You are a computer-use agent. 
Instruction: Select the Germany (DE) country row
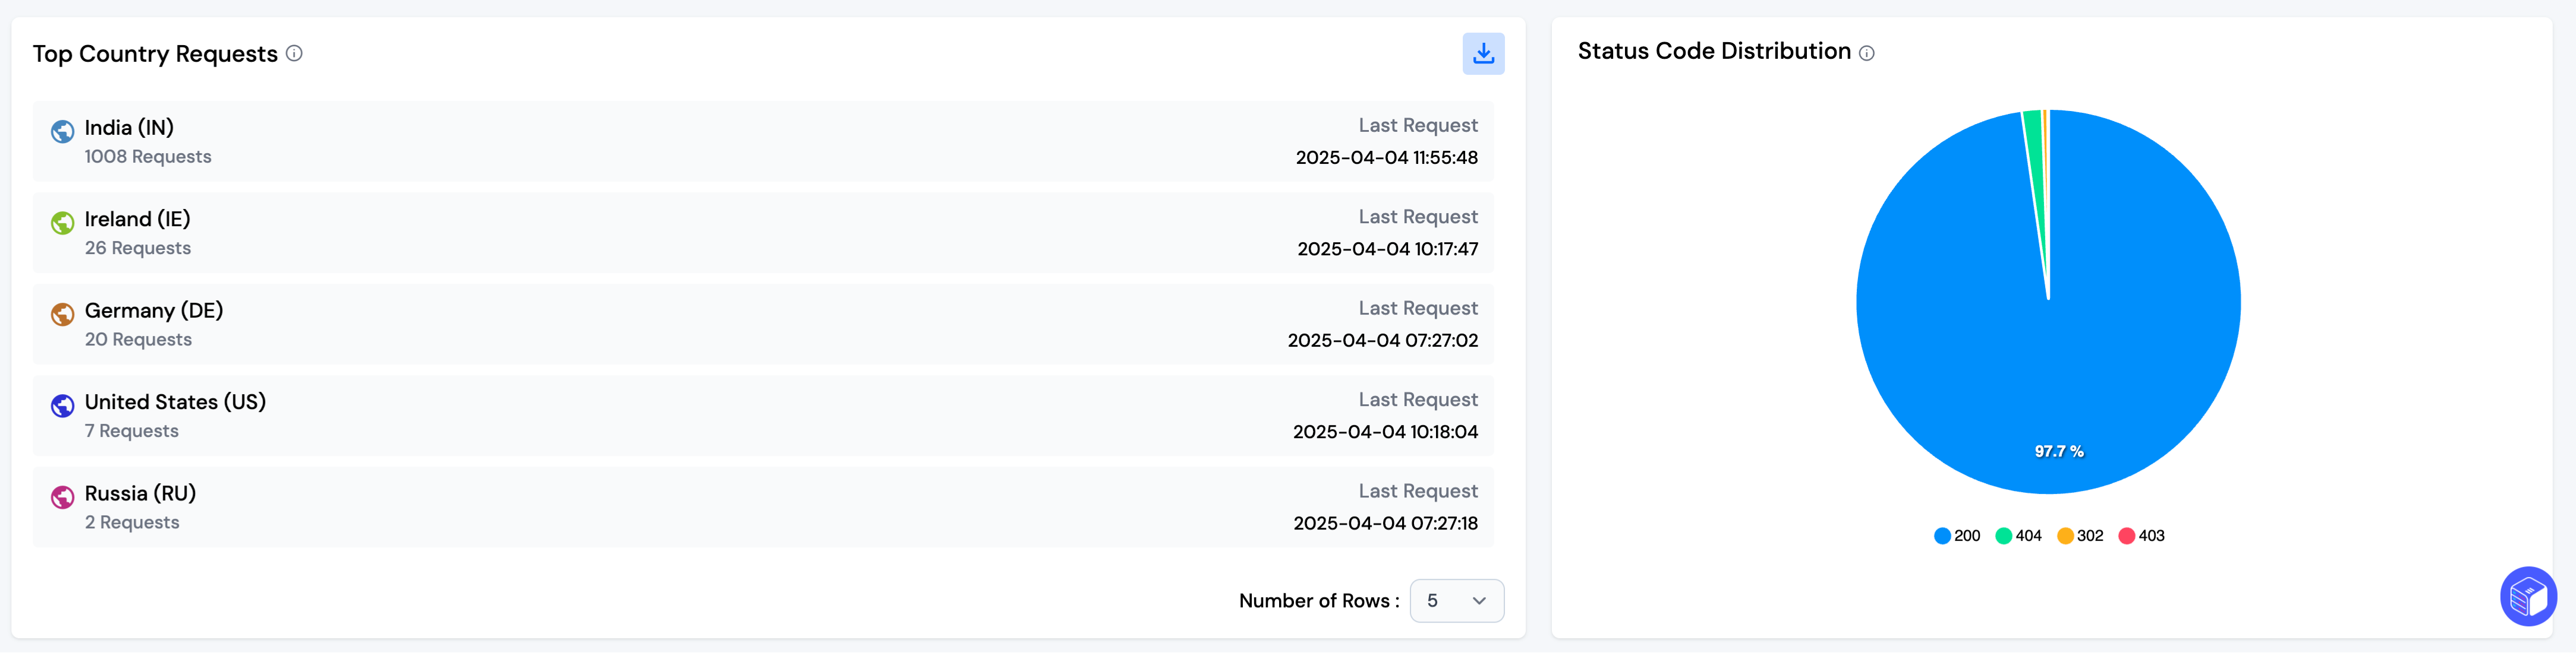762,325
